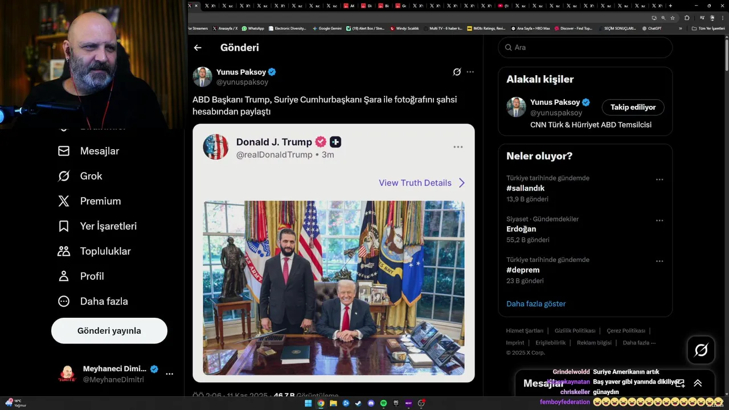729x410 pixels.
Task: Click the Yunus Paksoy name in Alakalı kişiler
Action: 555,102
